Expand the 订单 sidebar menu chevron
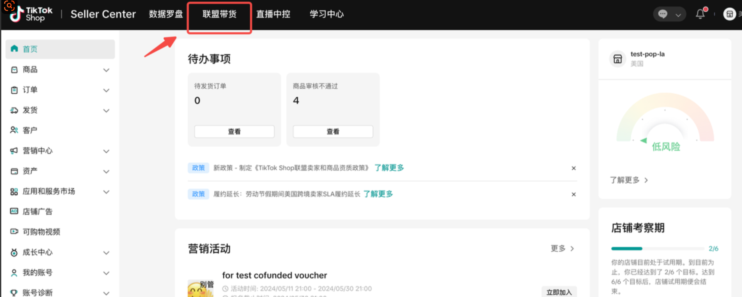 [x=106, y=90]
